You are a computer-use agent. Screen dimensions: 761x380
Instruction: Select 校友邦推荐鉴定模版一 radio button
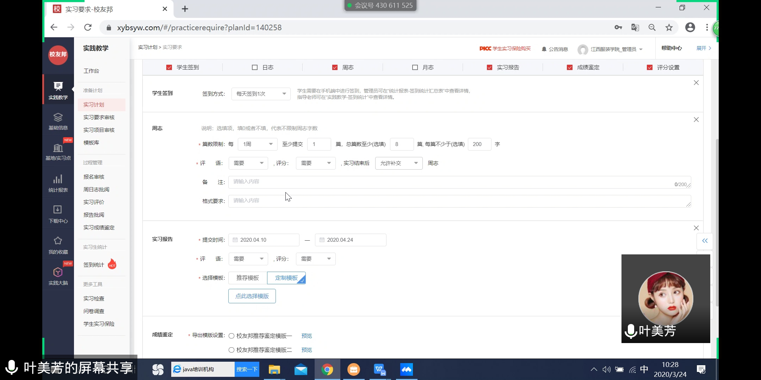[x=231, y=336]
